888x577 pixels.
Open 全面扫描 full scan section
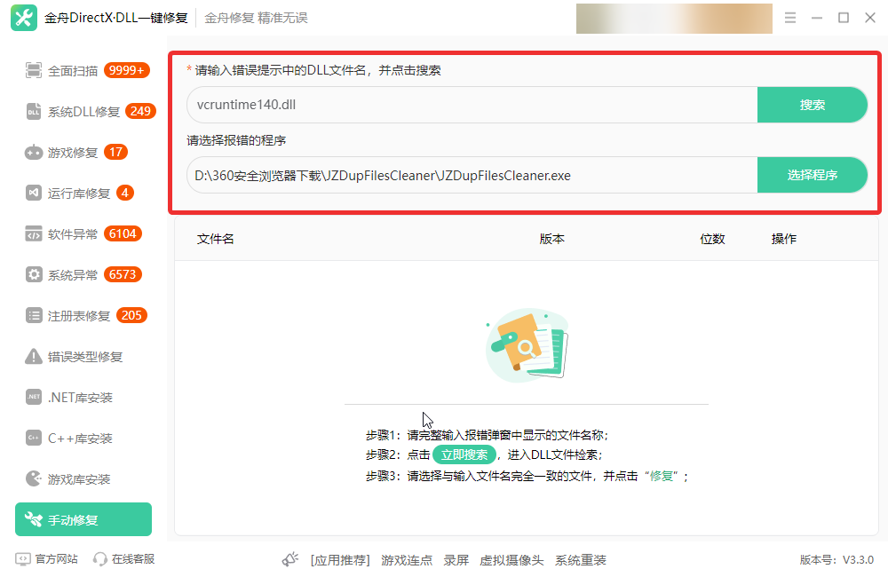(x=83, y=70)
